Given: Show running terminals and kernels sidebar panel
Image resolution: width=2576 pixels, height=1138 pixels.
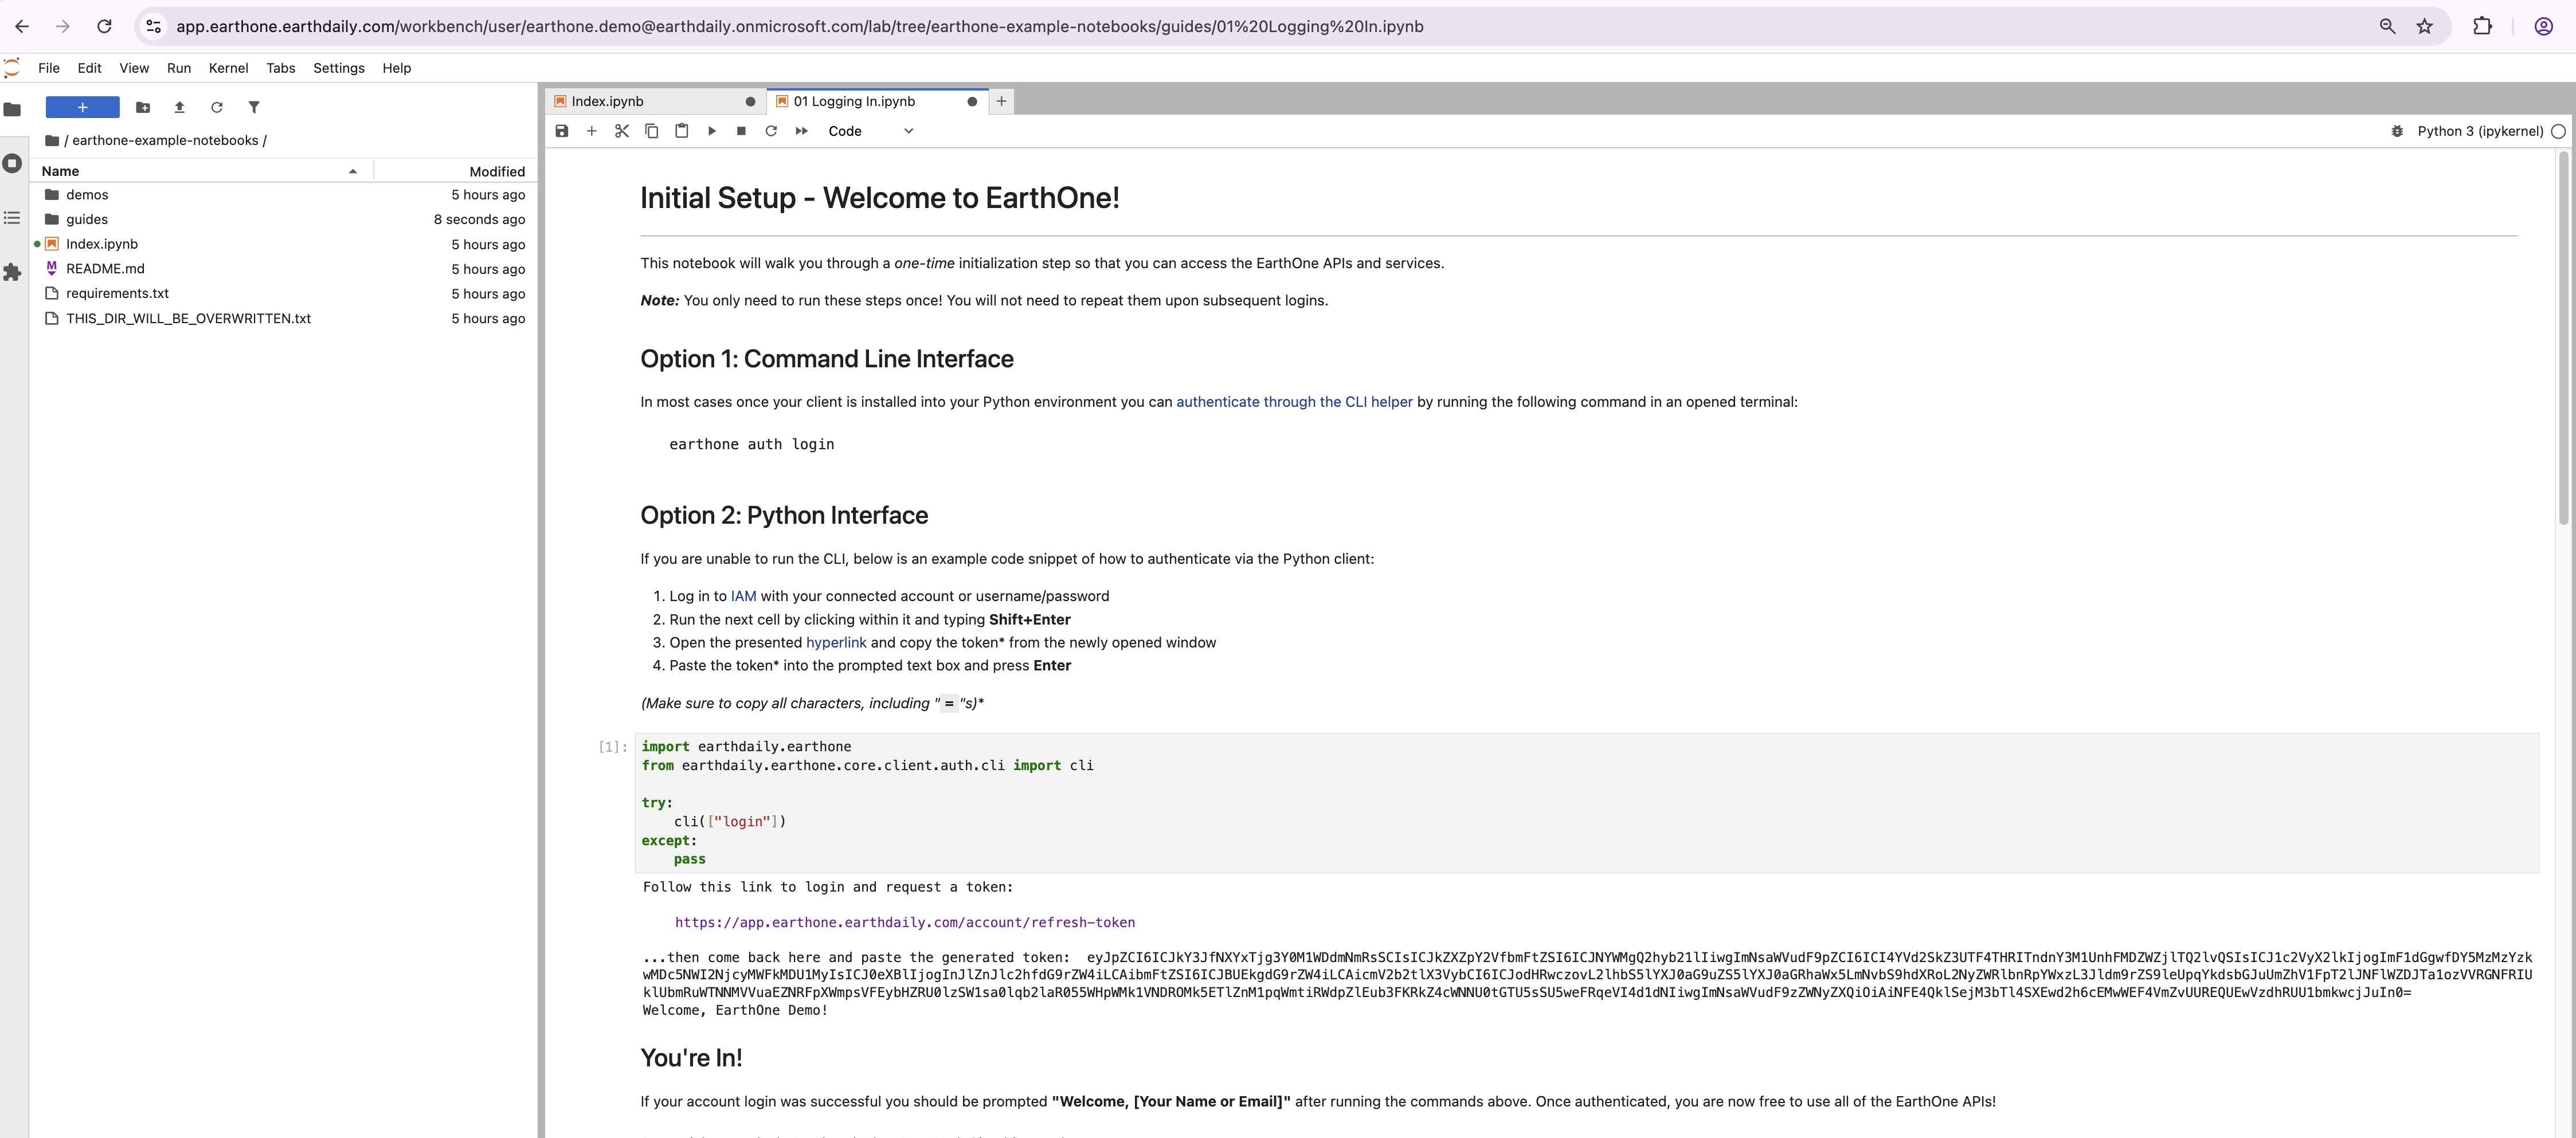Looking at the screenshot, I should coord(12,163).
